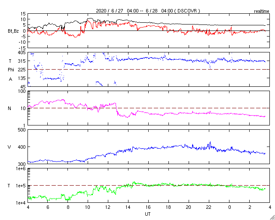Screen dimensions: 275x220
Task: Click the "1e+5" temperature tick label
Action: point(21,186)
